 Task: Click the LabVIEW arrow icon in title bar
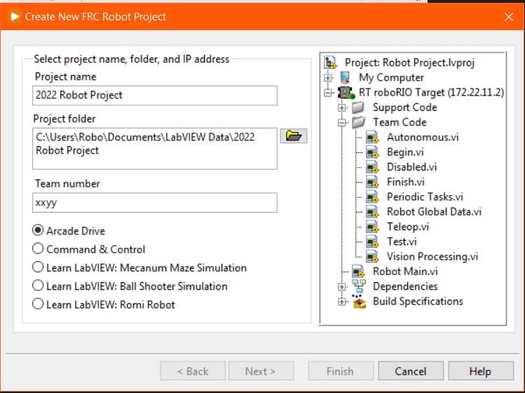[x=15, y=16]
